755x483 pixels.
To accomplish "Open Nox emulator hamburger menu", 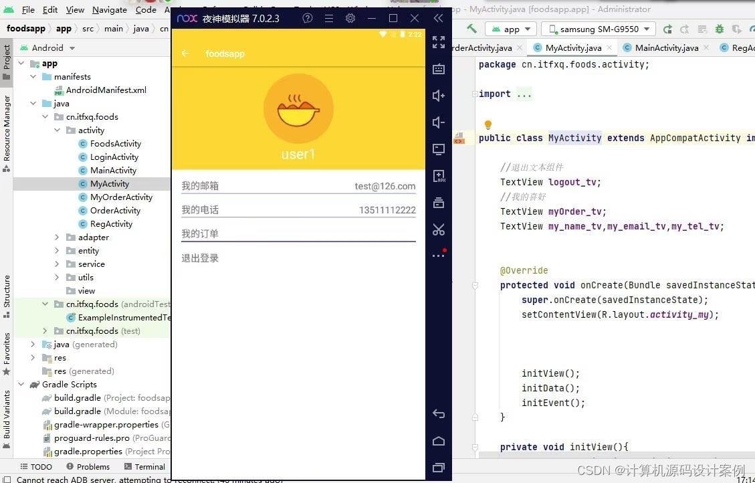I will pos(329,18).
